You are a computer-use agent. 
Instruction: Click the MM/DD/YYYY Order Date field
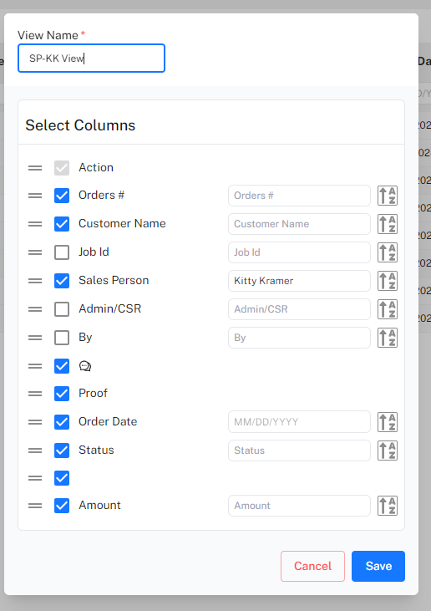pyautogui.click(x=299, y=421)
